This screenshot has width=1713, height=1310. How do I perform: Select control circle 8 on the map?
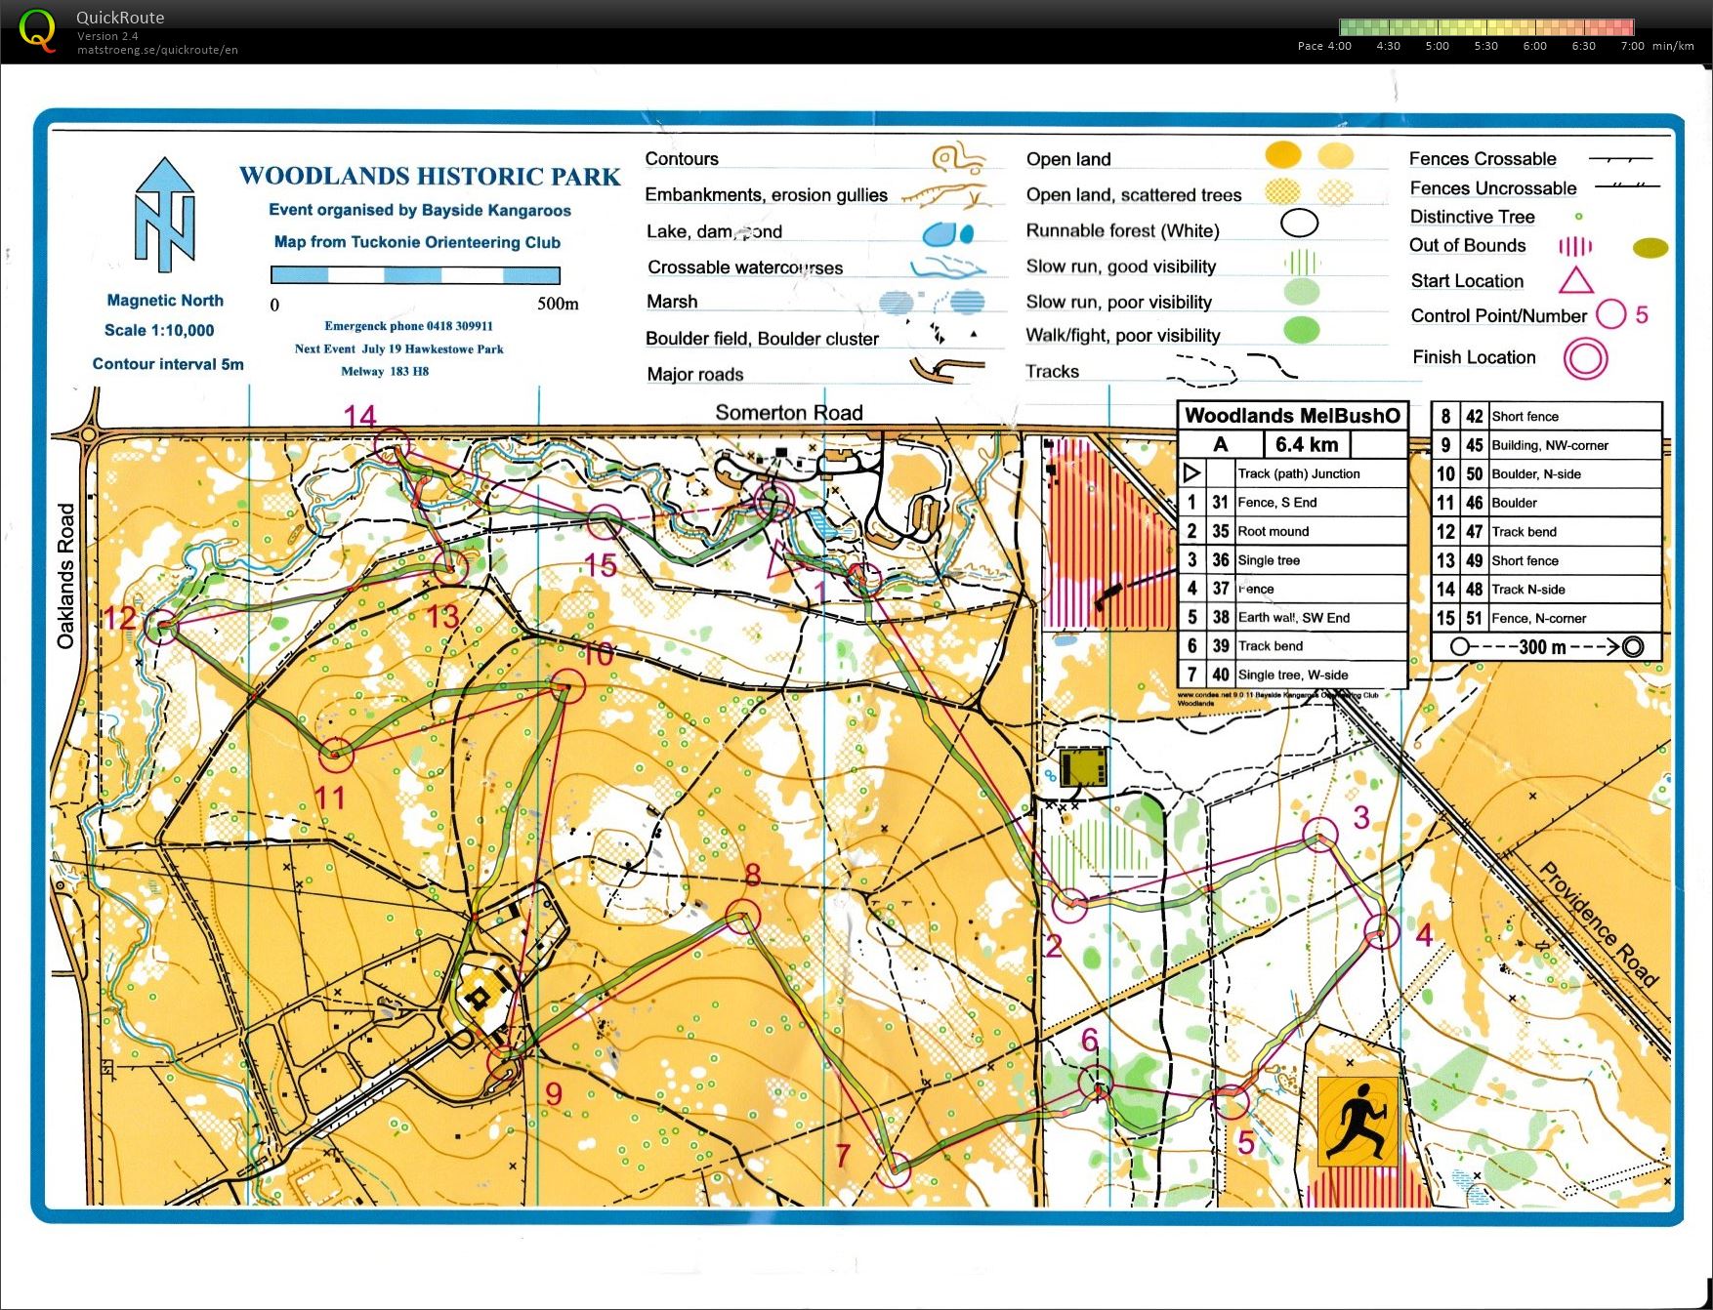point(742,916)
